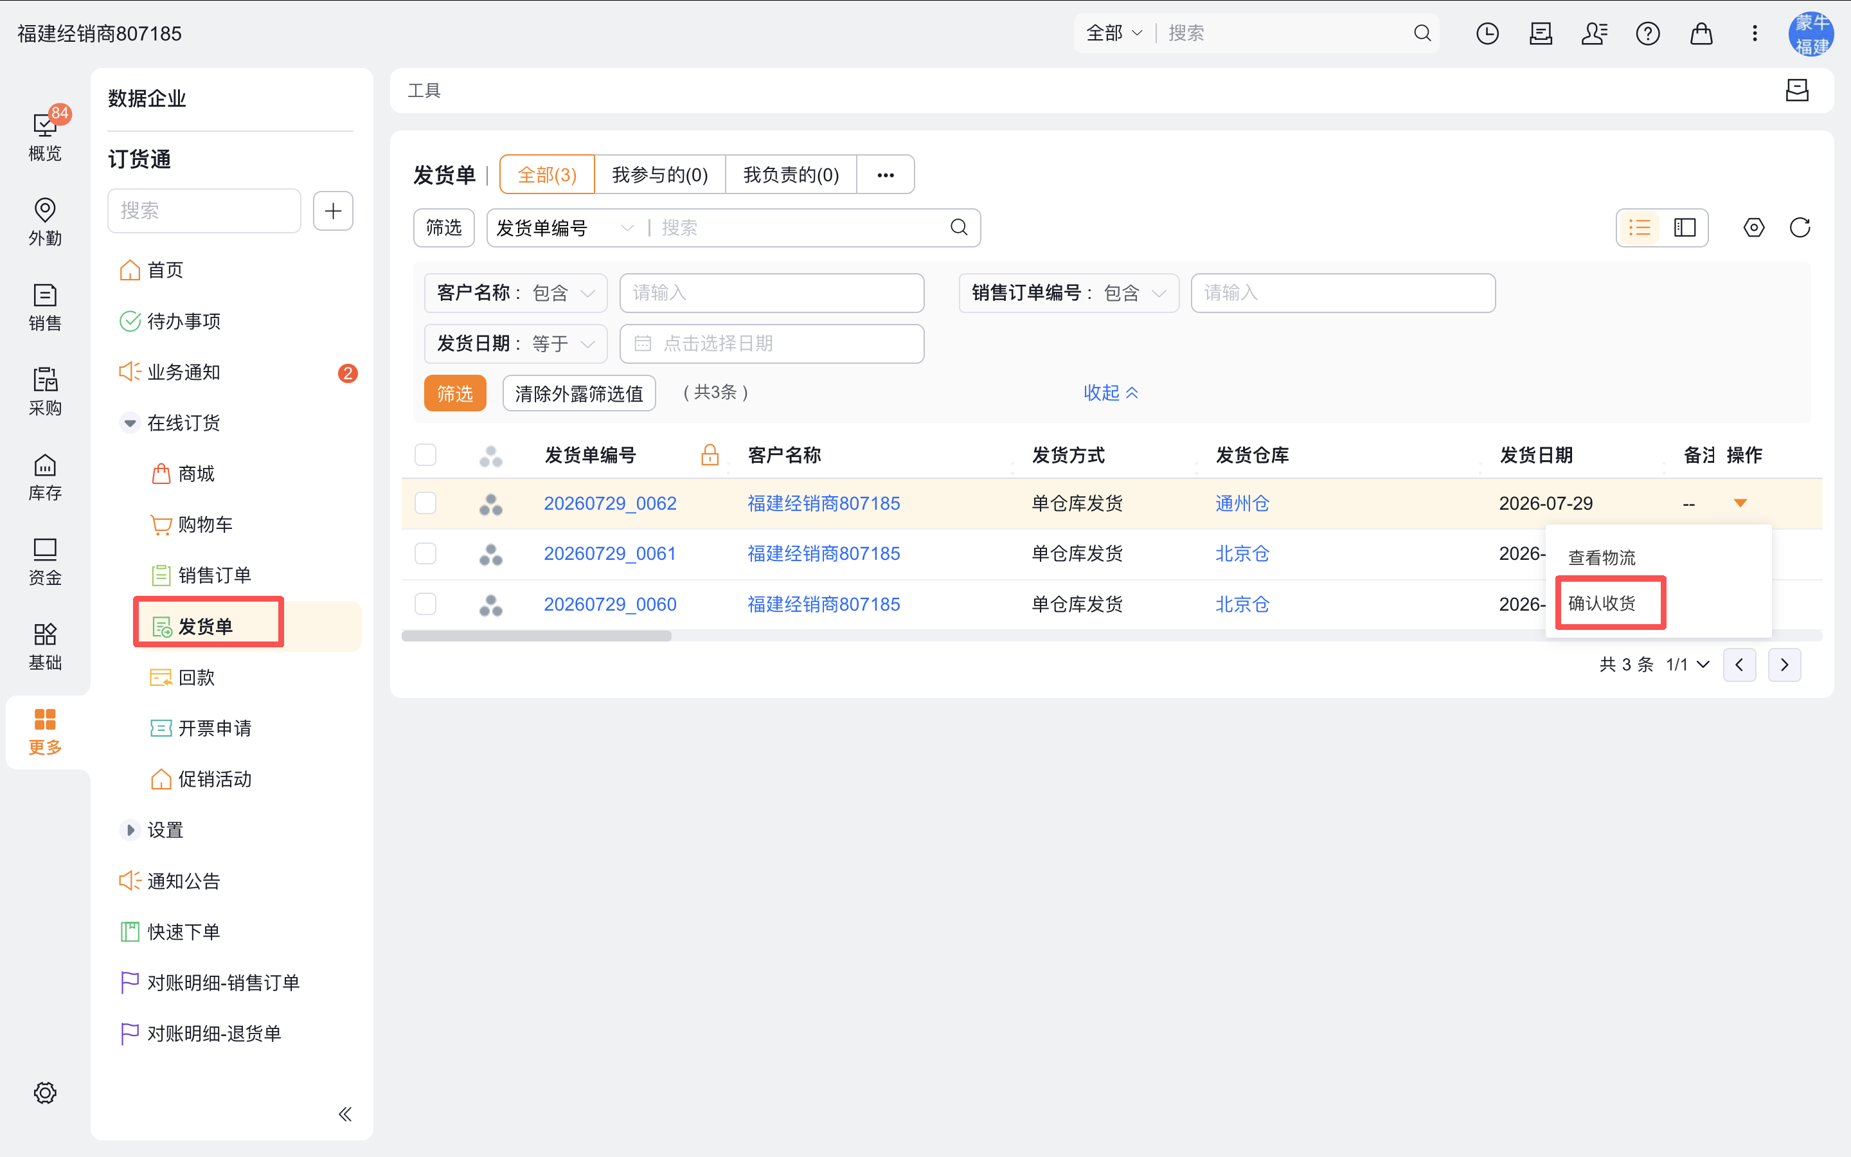Screen dimensions: 1851x1157
Task: Go to next page arrow
Action: [1784, 664]
